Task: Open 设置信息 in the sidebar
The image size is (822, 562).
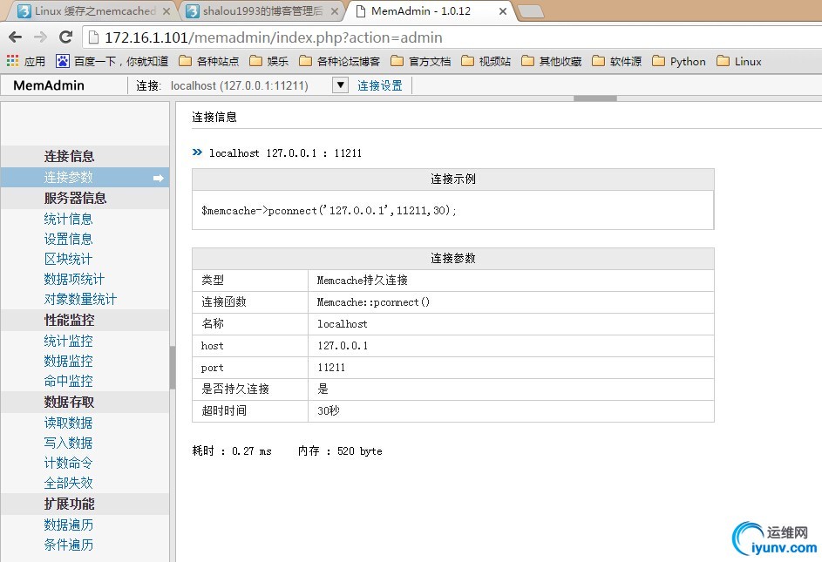Action: point(68,239)
